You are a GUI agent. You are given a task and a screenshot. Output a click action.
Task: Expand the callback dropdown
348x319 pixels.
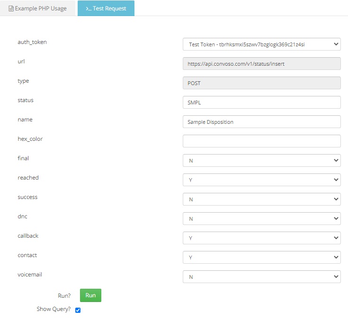point(261,238)
